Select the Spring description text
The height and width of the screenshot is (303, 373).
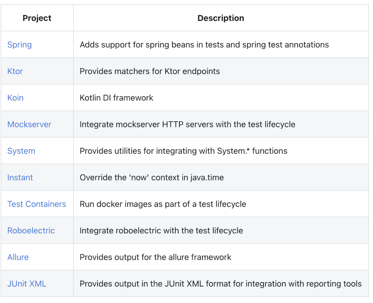[204, 44]
